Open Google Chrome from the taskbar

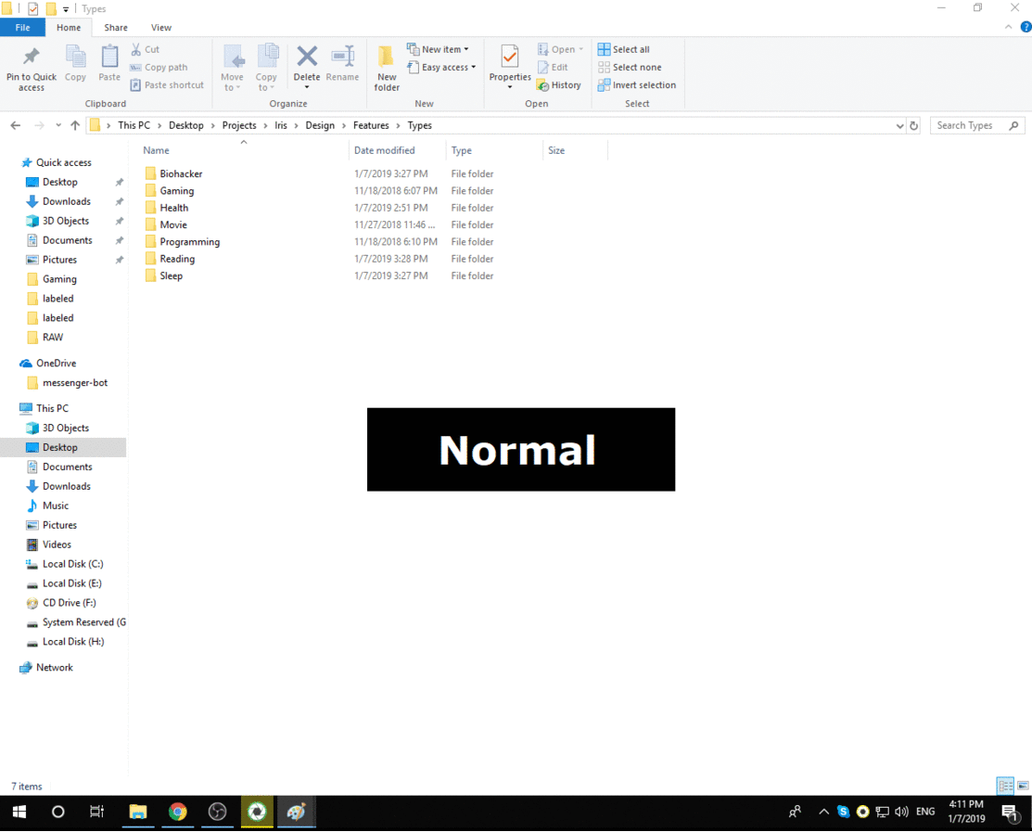click(x=178, y=813)
